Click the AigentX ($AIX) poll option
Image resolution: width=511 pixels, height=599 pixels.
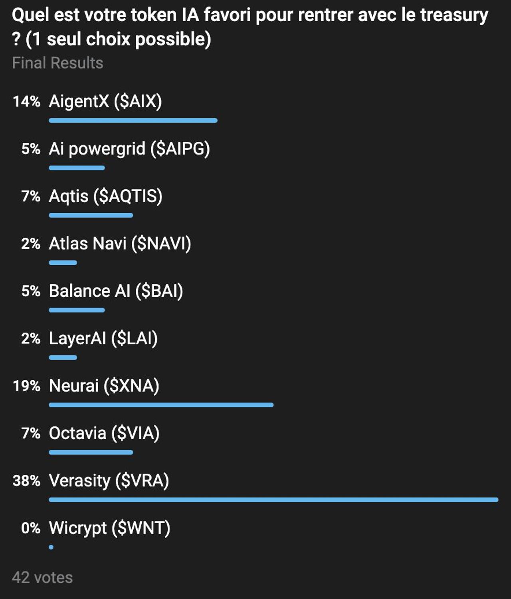[x=105, y=101]
